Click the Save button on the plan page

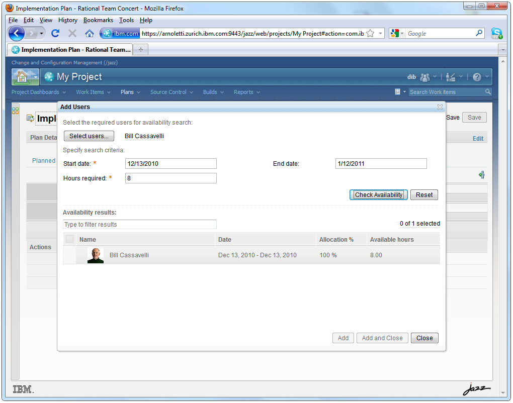pyautogui.click(x=474, y=118)
